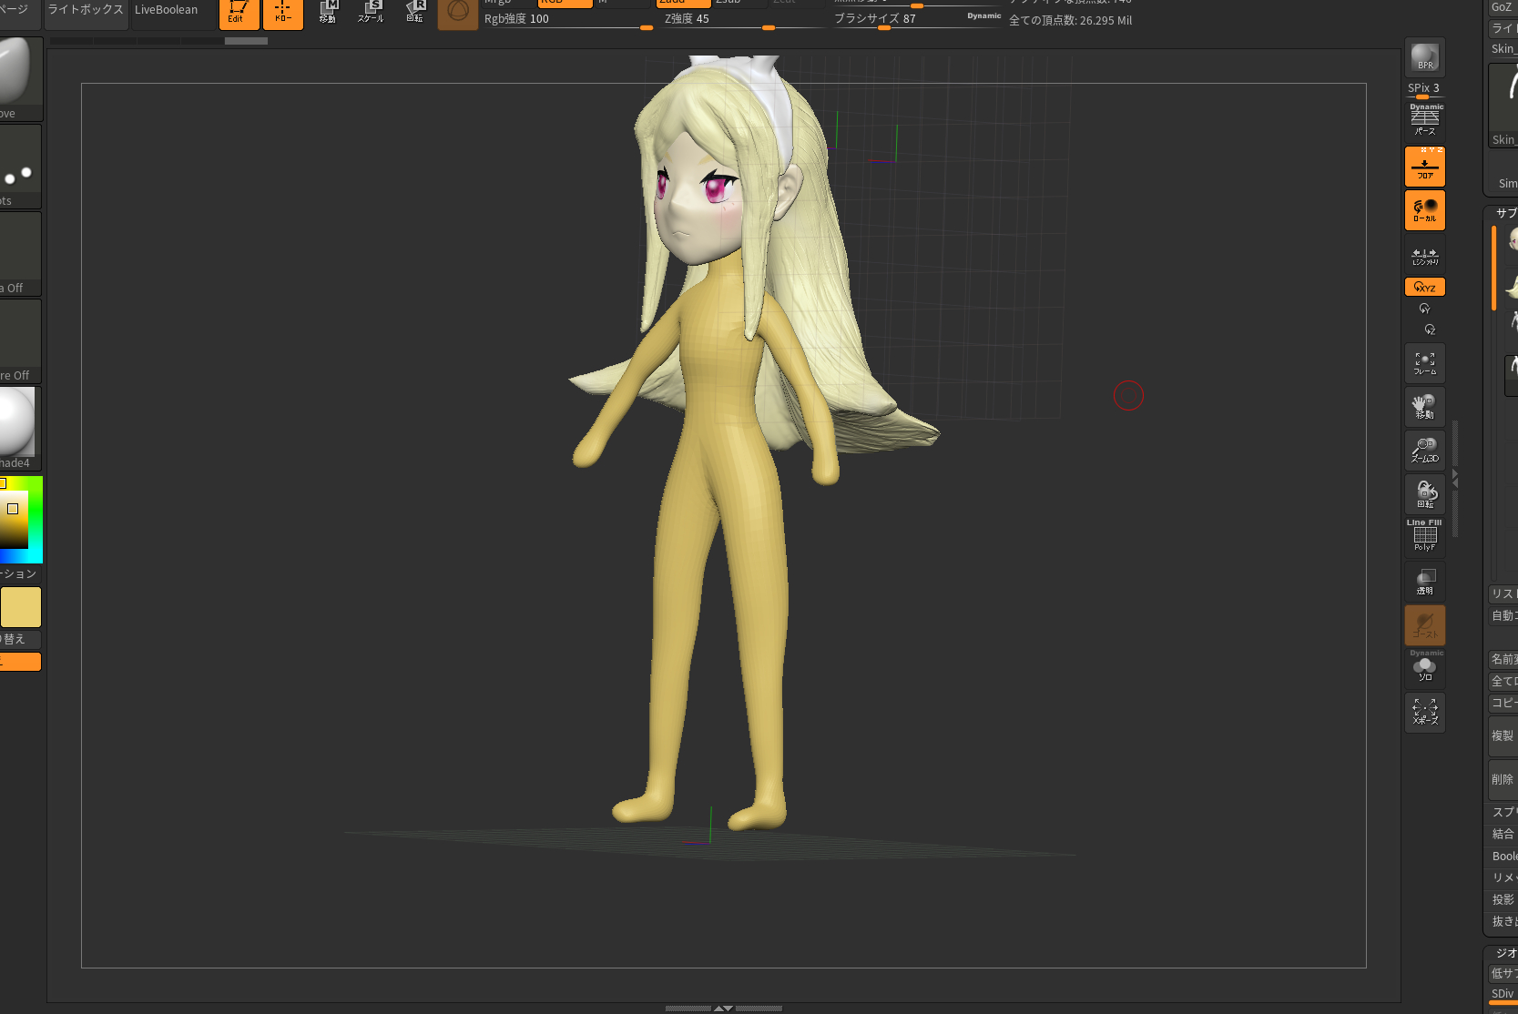Adjust the SDiv slider

pyautogui.click(x=1503, y=995)
